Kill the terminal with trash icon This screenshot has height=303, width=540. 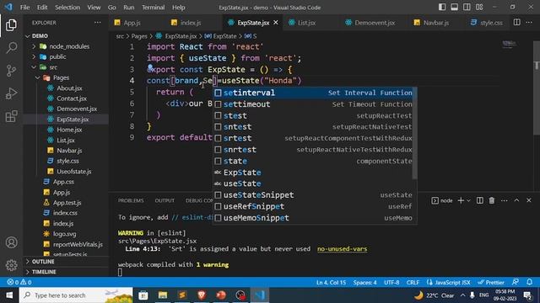click(x=492, y=200)
